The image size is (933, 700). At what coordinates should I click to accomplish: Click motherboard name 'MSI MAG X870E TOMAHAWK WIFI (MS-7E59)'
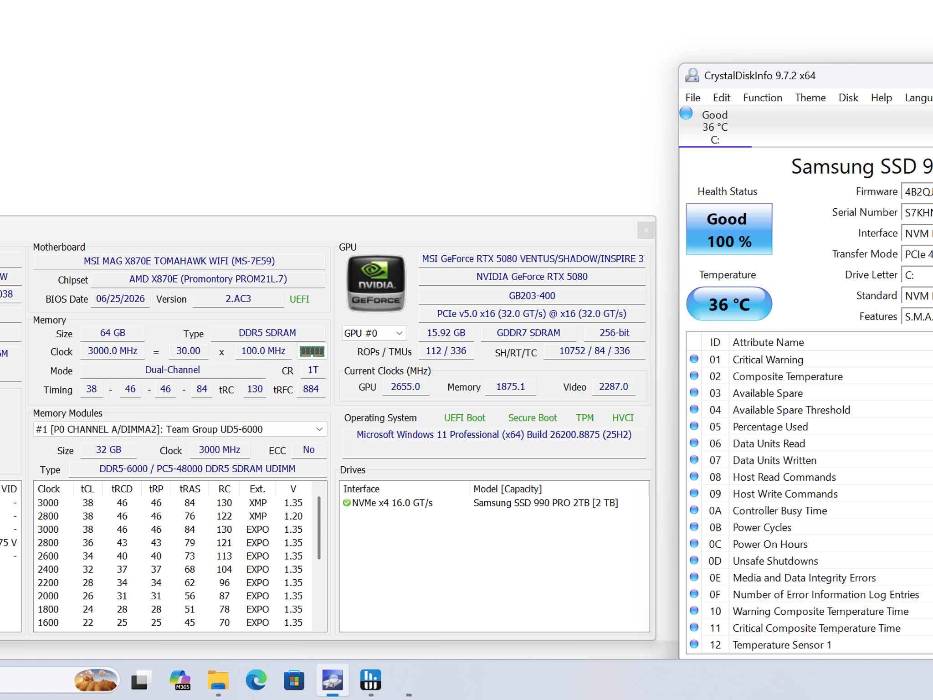click(x=179, y=261)
